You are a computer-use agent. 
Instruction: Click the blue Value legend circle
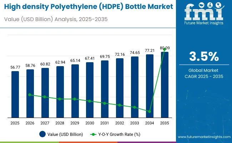click(42, 134)
